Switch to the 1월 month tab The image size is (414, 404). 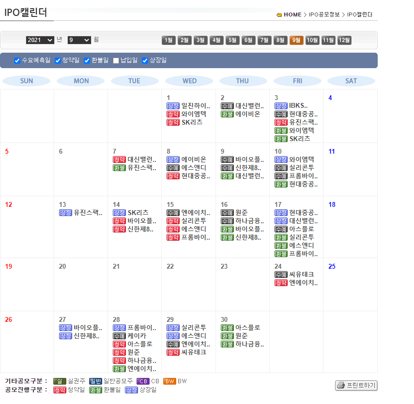coord(169,40)
